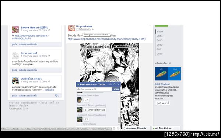Screen dimensions: 221x138
Task: Open the NipponAnime page name link
Action: point(84,26)
